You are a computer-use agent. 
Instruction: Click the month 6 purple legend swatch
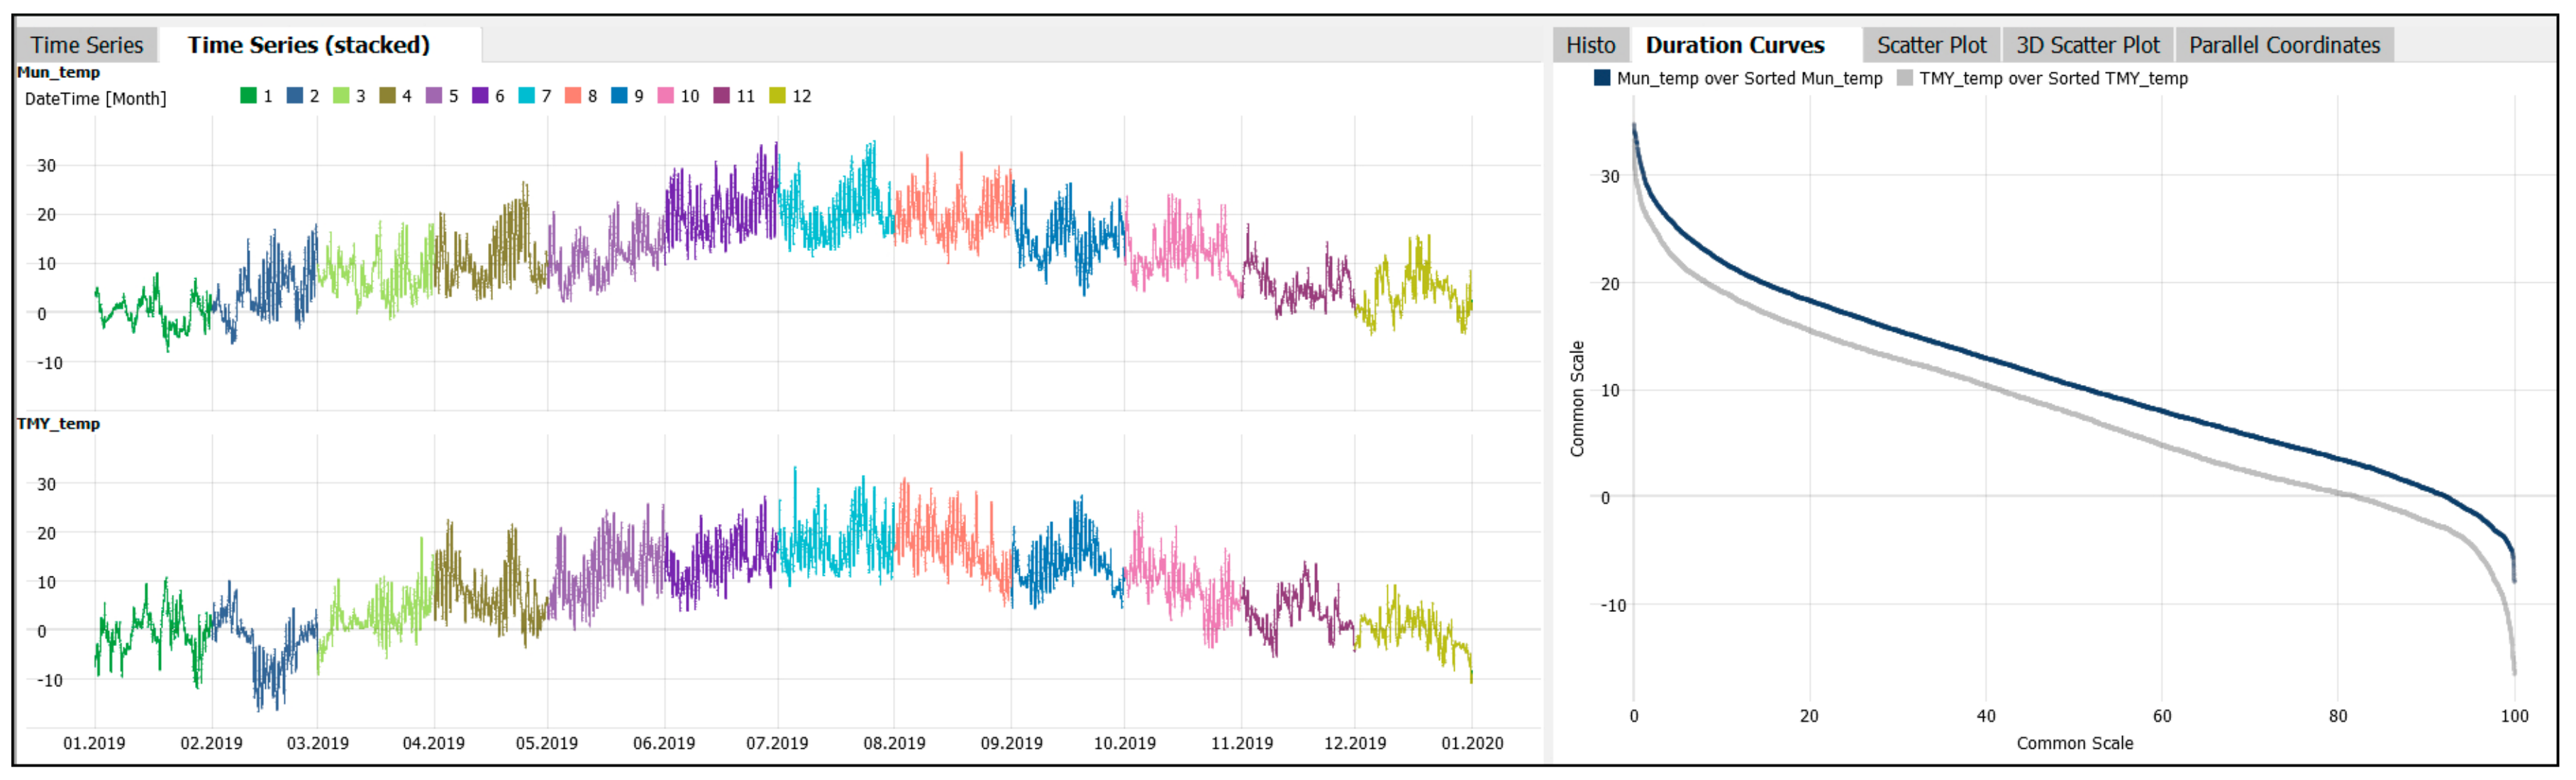click(x=480, y=96)
